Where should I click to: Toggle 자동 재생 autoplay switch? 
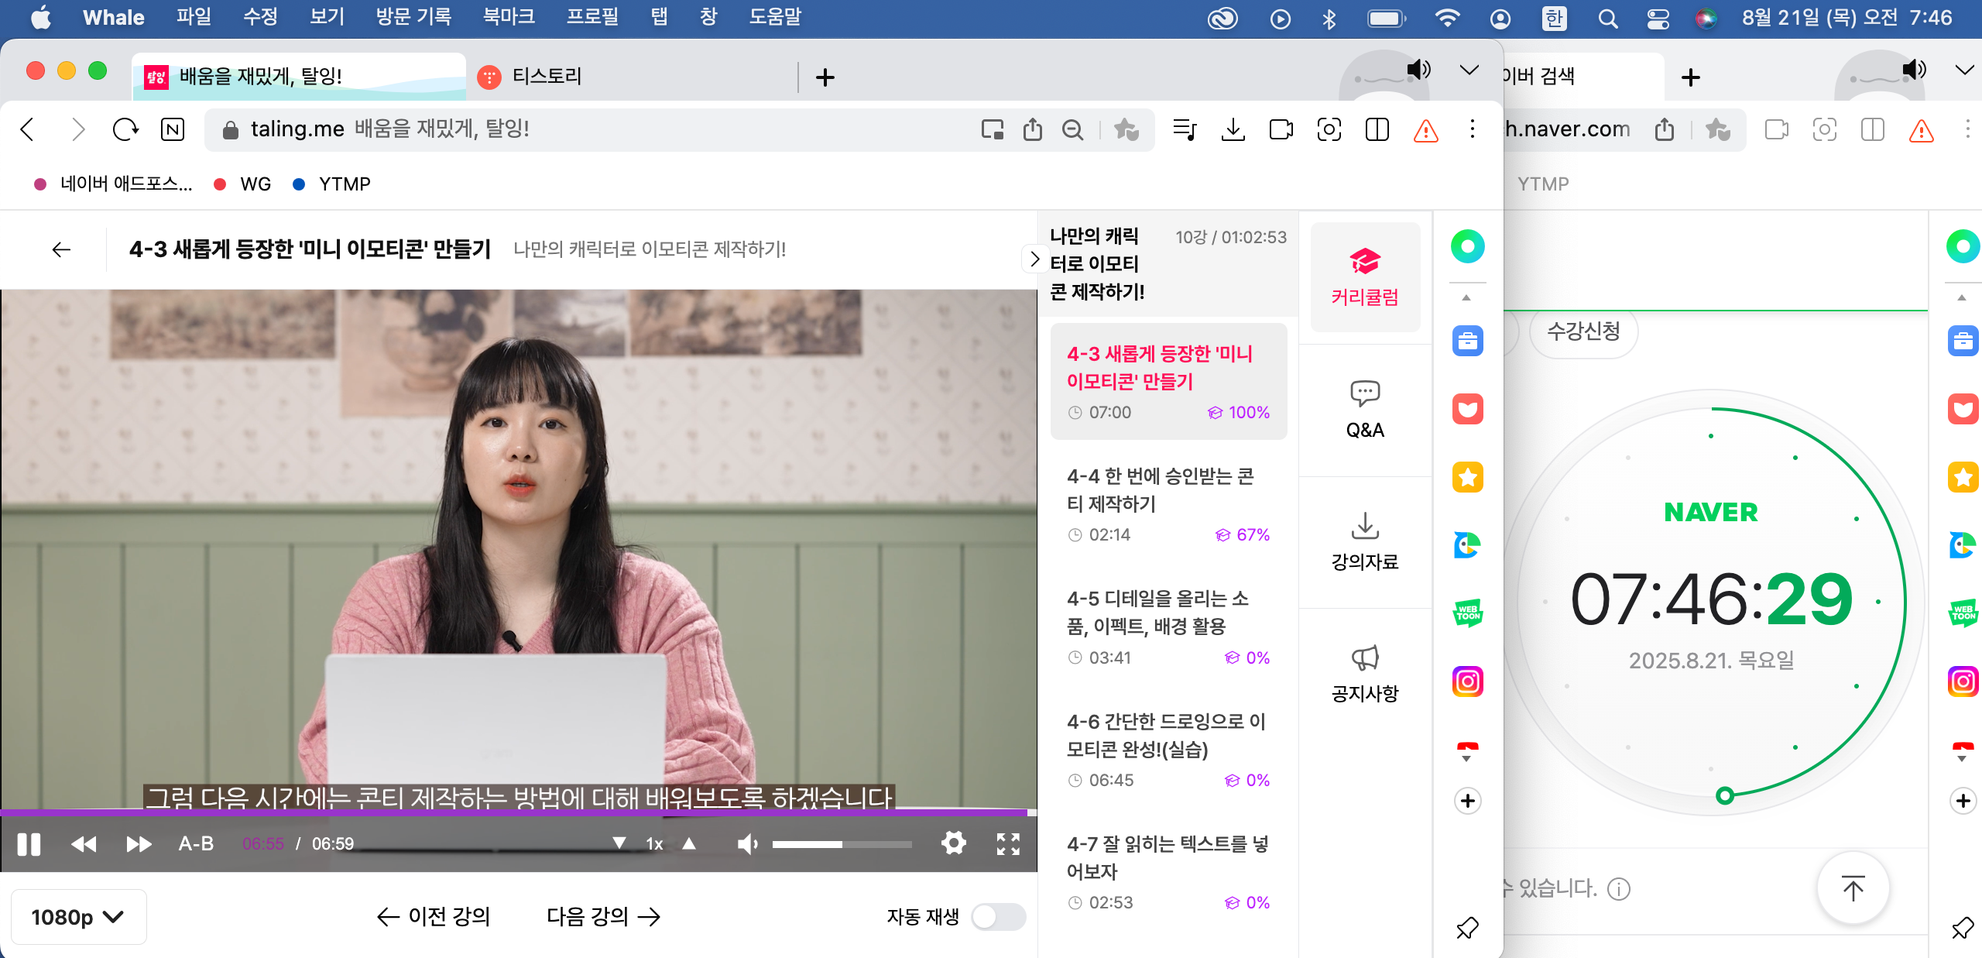(999, 917)
